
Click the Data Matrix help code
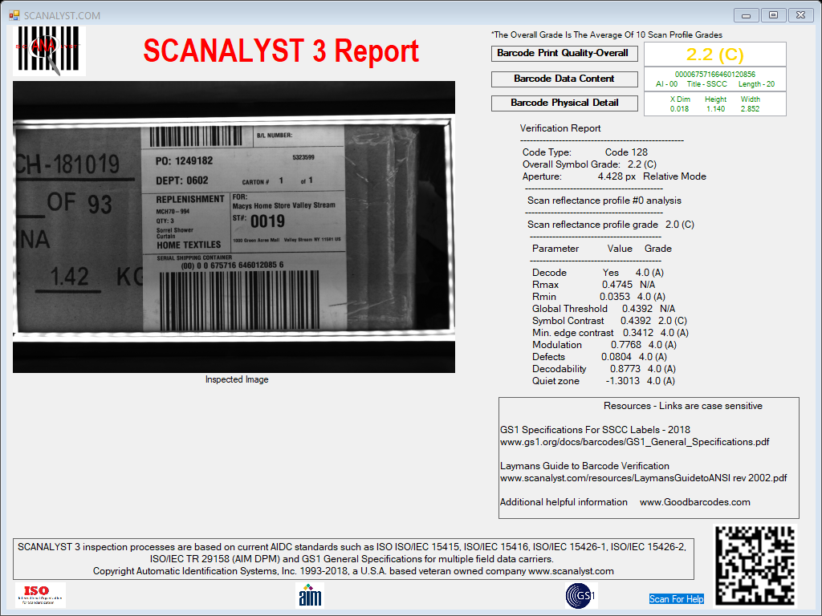tap(755, 565)
